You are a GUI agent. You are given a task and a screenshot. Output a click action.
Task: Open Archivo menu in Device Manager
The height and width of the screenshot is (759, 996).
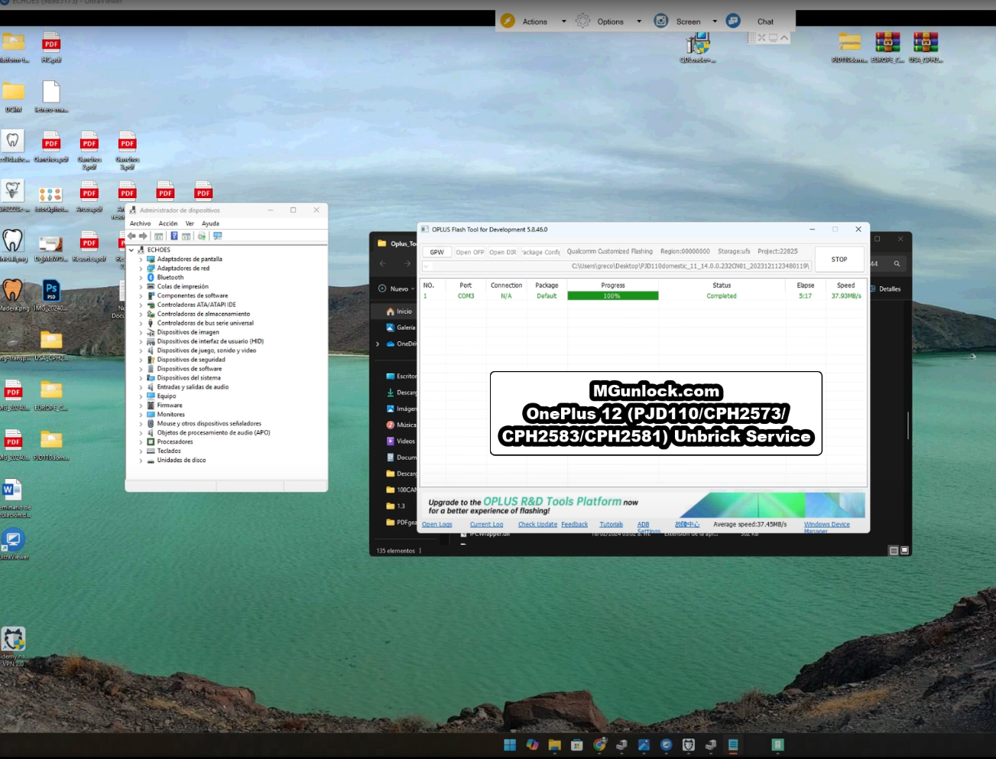(140, 223)
